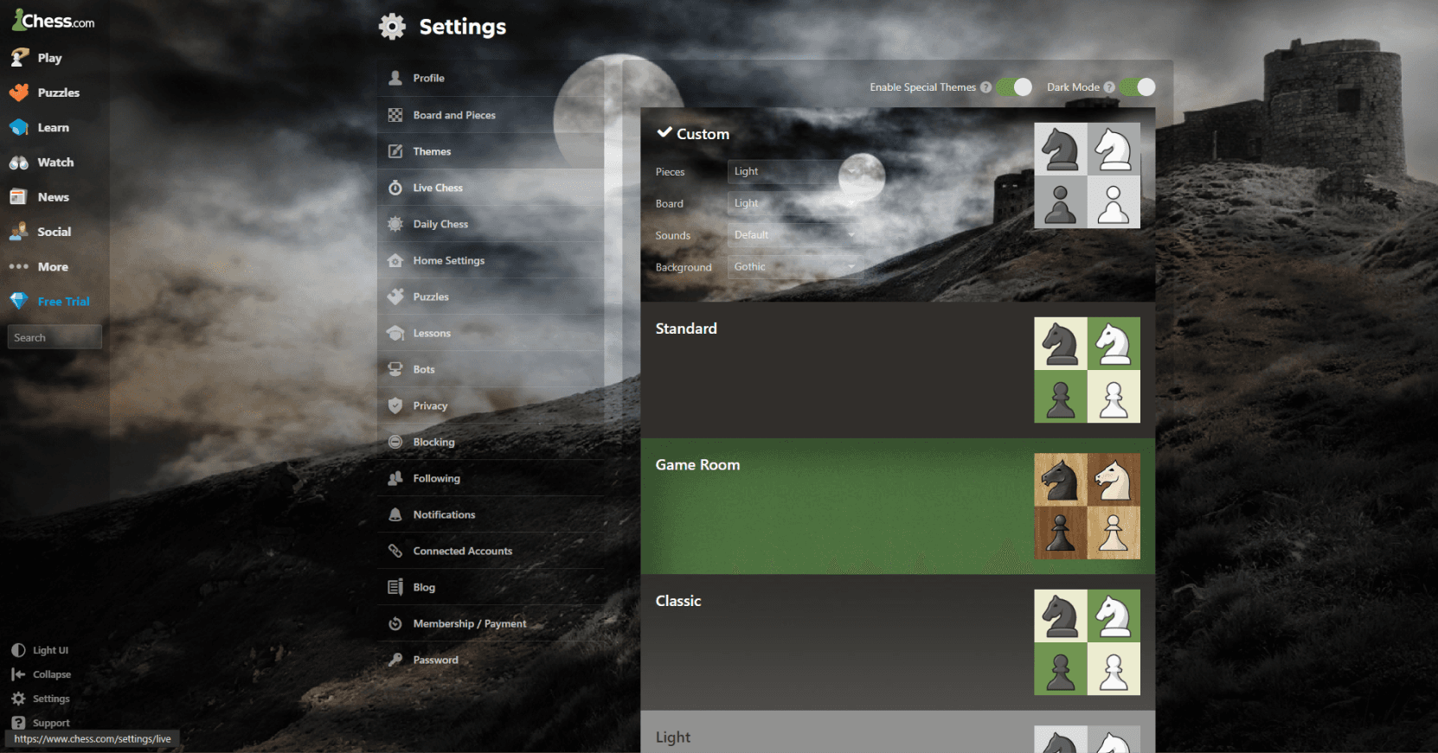
Task: Open Membership / Payment settings
Action: click(491, 623)
